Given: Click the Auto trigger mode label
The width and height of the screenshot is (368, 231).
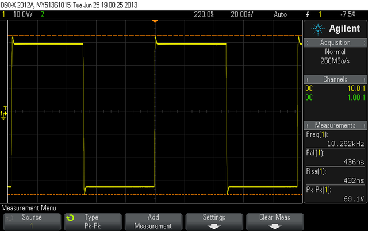Looking at the screenshot, I should pos(280,14).
